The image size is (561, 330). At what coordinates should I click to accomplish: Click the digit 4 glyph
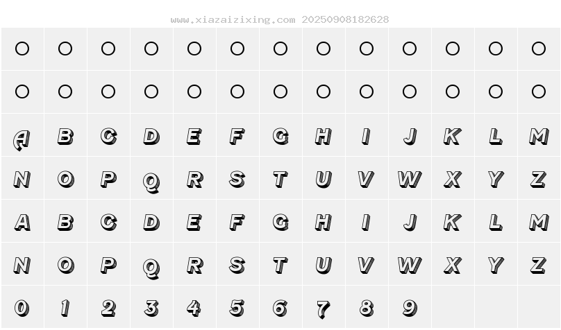pyautogui.click(x=194, y=307)
